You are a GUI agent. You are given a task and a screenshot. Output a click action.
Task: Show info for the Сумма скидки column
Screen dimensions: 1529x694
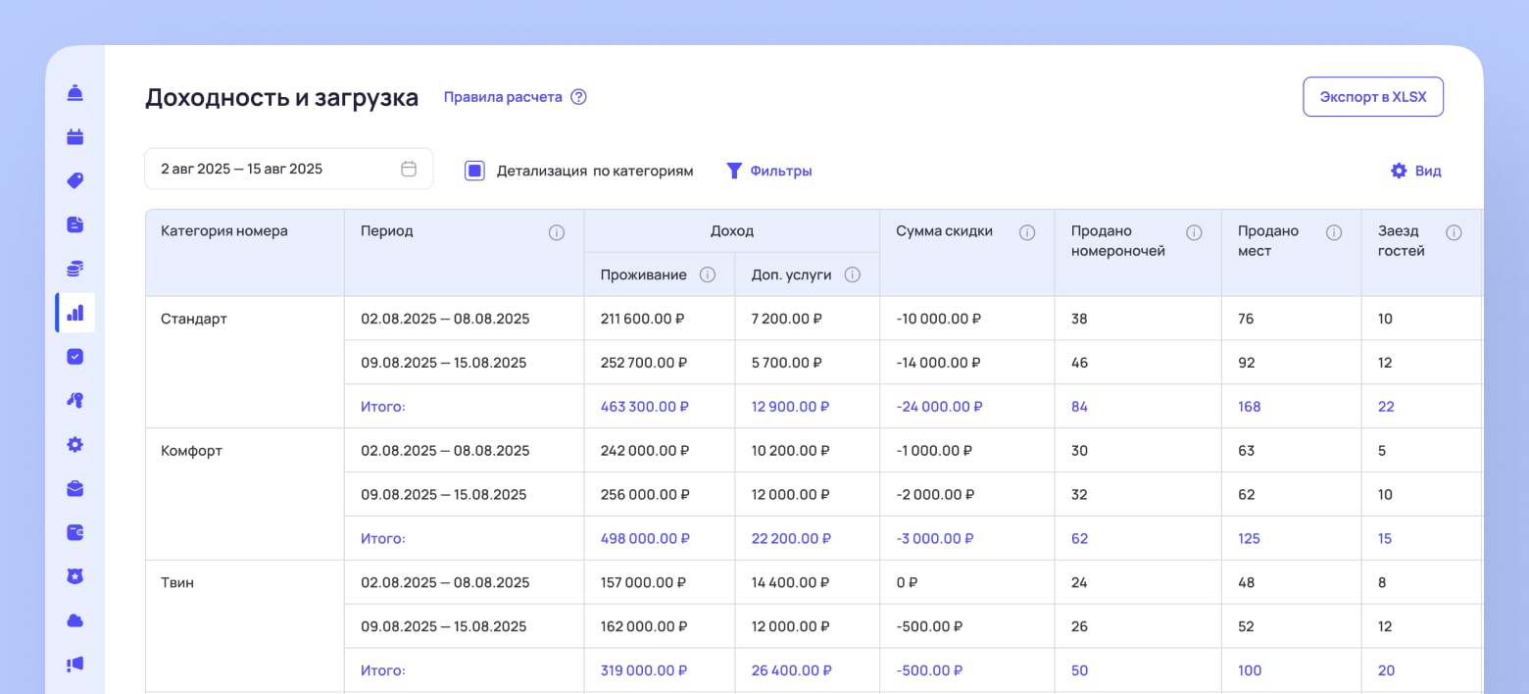tap(1027, 232)
